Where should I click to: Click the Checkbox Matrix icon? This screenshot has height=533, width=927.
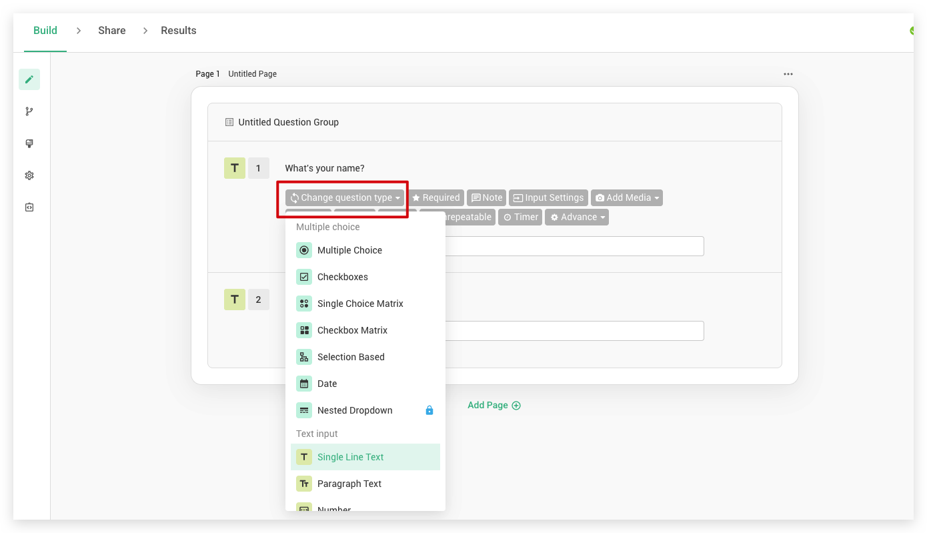tap(304, 330)
